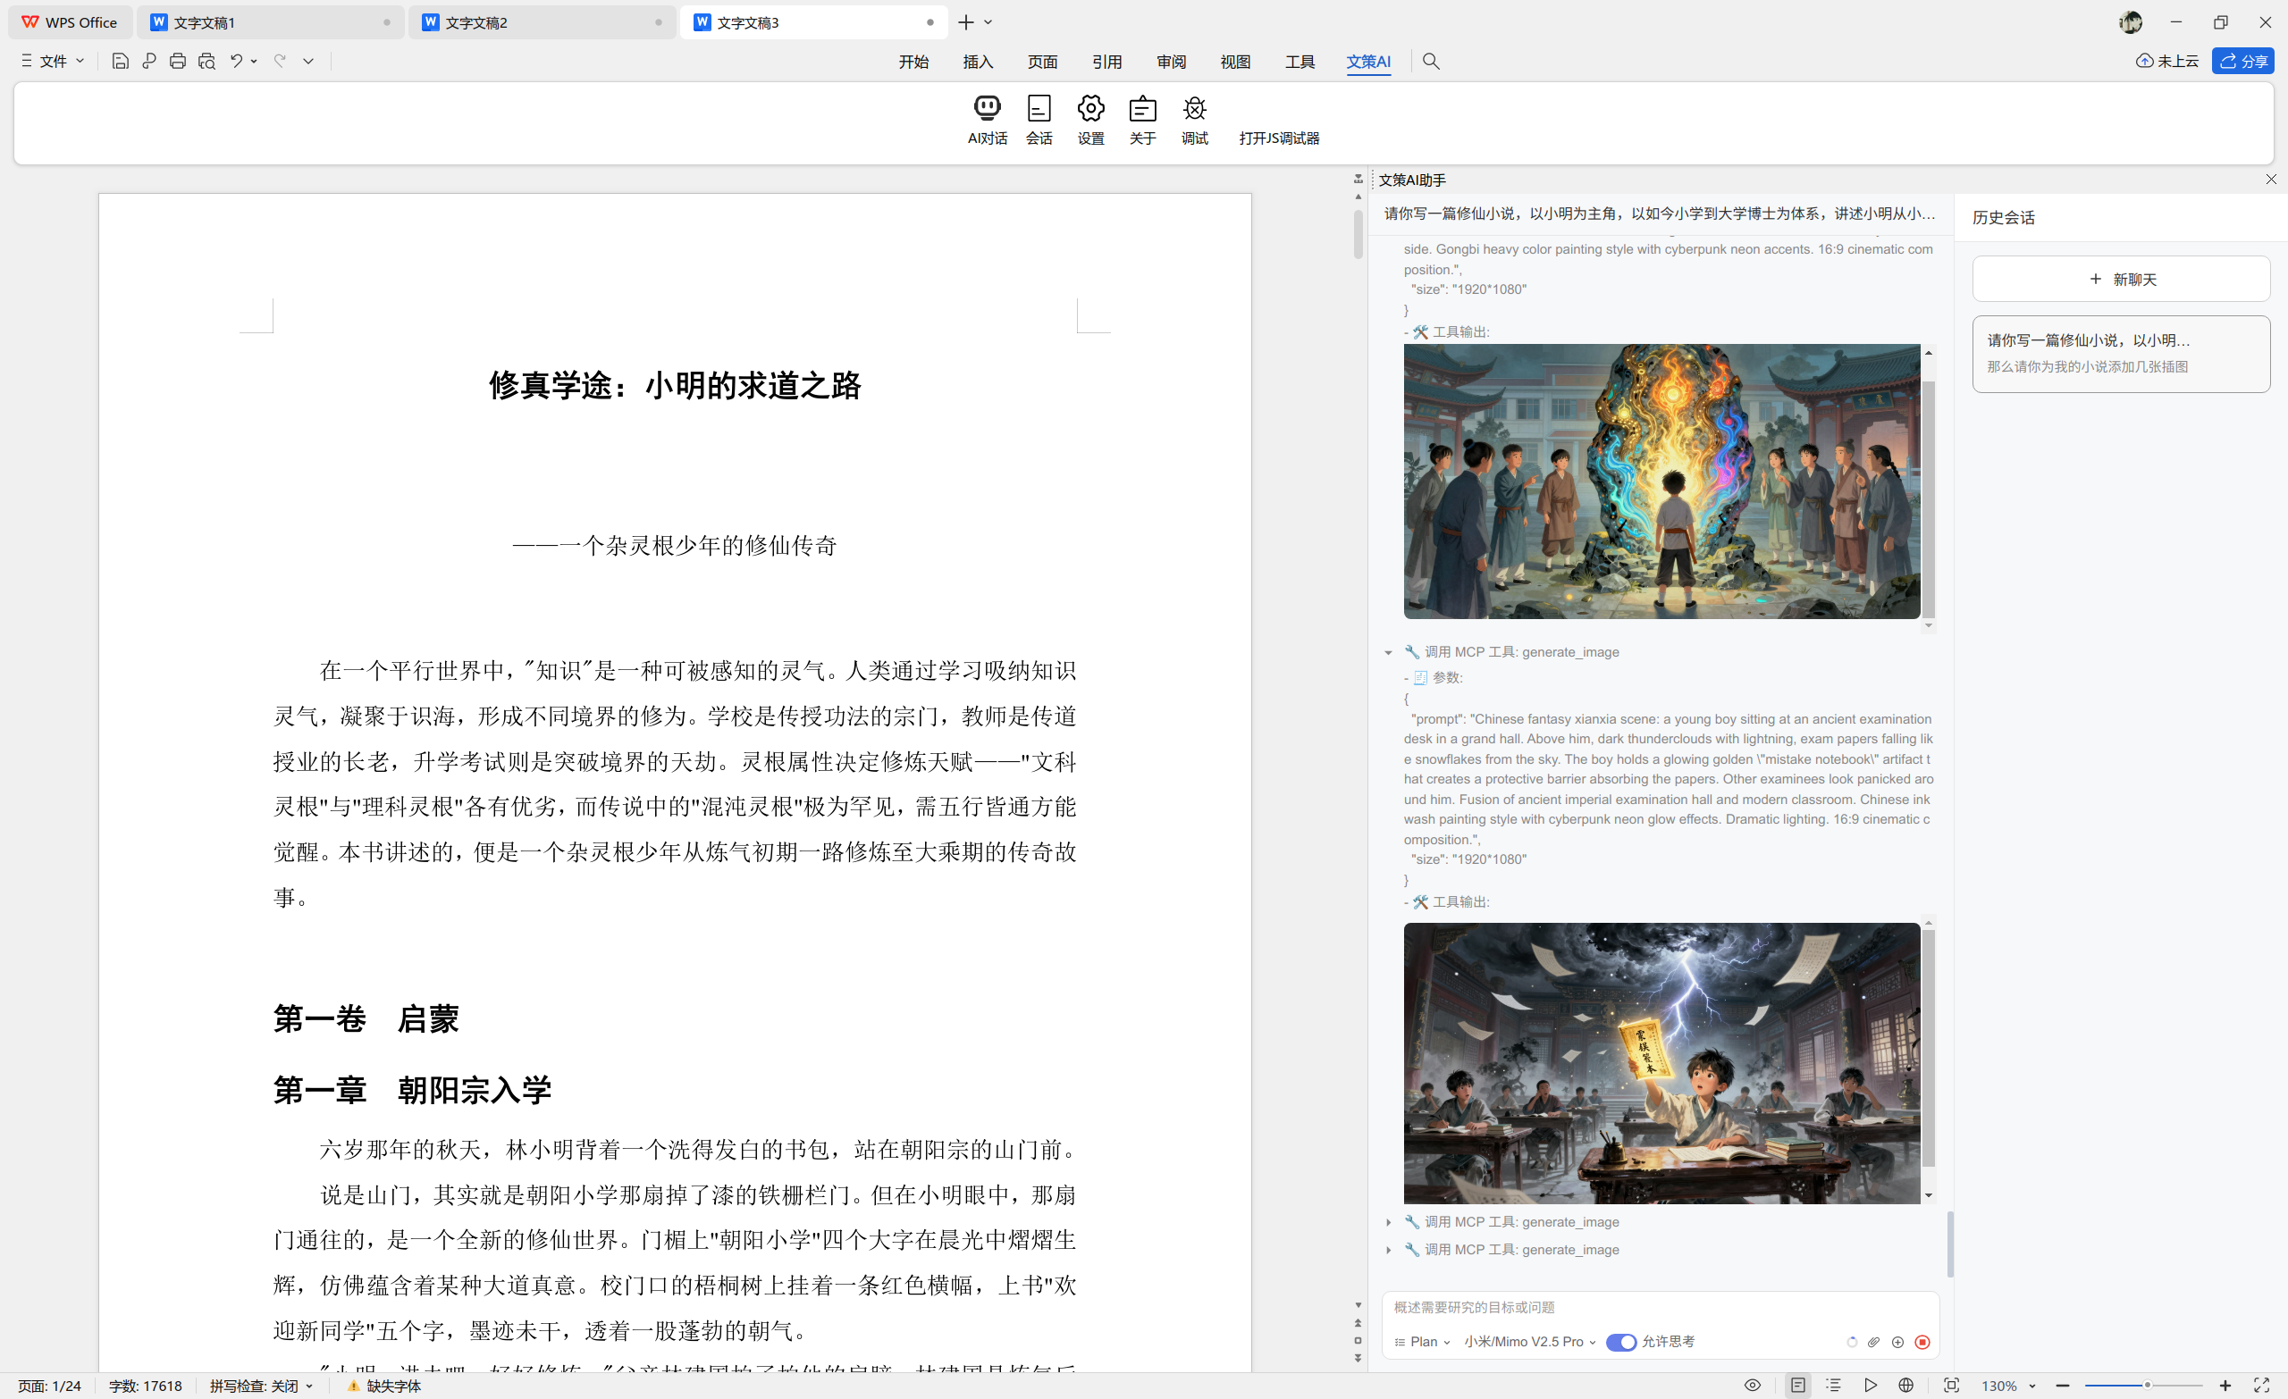Click 字数: 17618 word count
This screenshot has height=1399, width=2288.
(x=145, y=1386)
